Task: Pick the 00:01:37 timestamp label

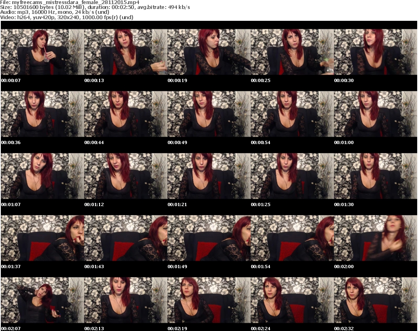Action: (x=11, y=267)
